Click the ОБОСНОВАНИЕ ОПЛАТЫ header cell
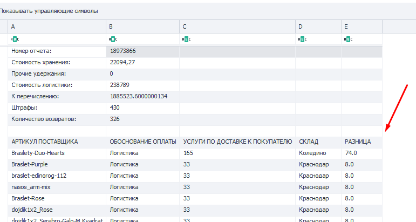This screenshot has height=222, width=416. pos(143,142)
